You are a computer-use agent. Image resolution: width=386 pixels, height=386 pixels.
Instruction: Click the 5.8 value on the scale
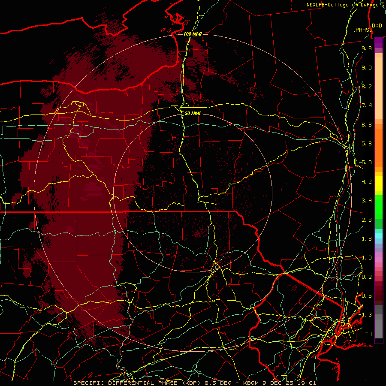[367, 144]
